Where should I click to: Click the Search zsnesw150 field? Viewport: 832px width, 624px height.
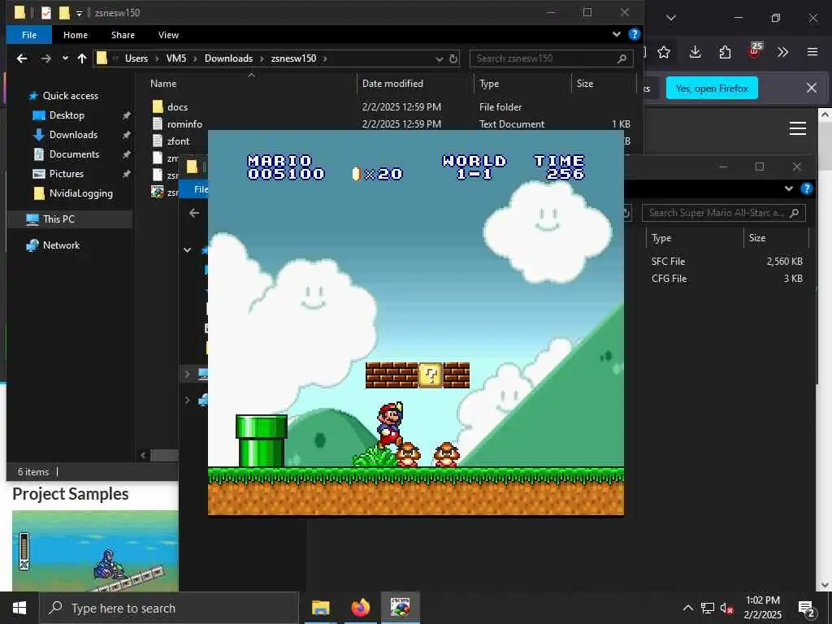point(551,58)
